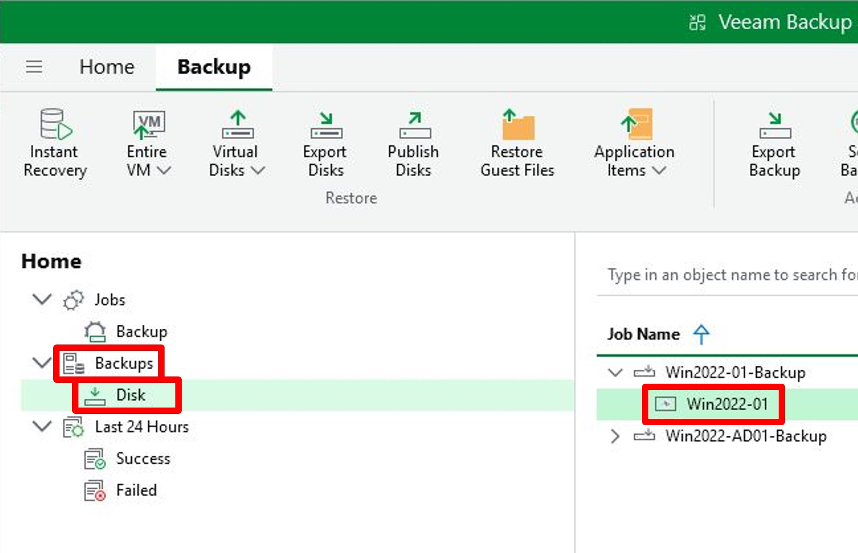Expand the Application Items dropdown arrow
This screenshot has height=553, width=858.
click(659, 171)
